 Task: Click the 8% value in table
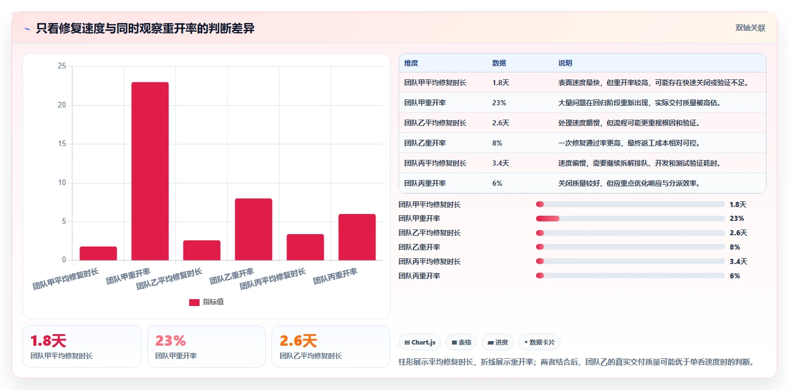tap(497, 143)
